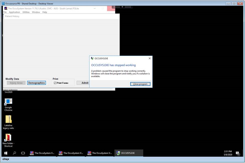
Task: Open New folder - Shortcut desktop icon
Action: 8,137
